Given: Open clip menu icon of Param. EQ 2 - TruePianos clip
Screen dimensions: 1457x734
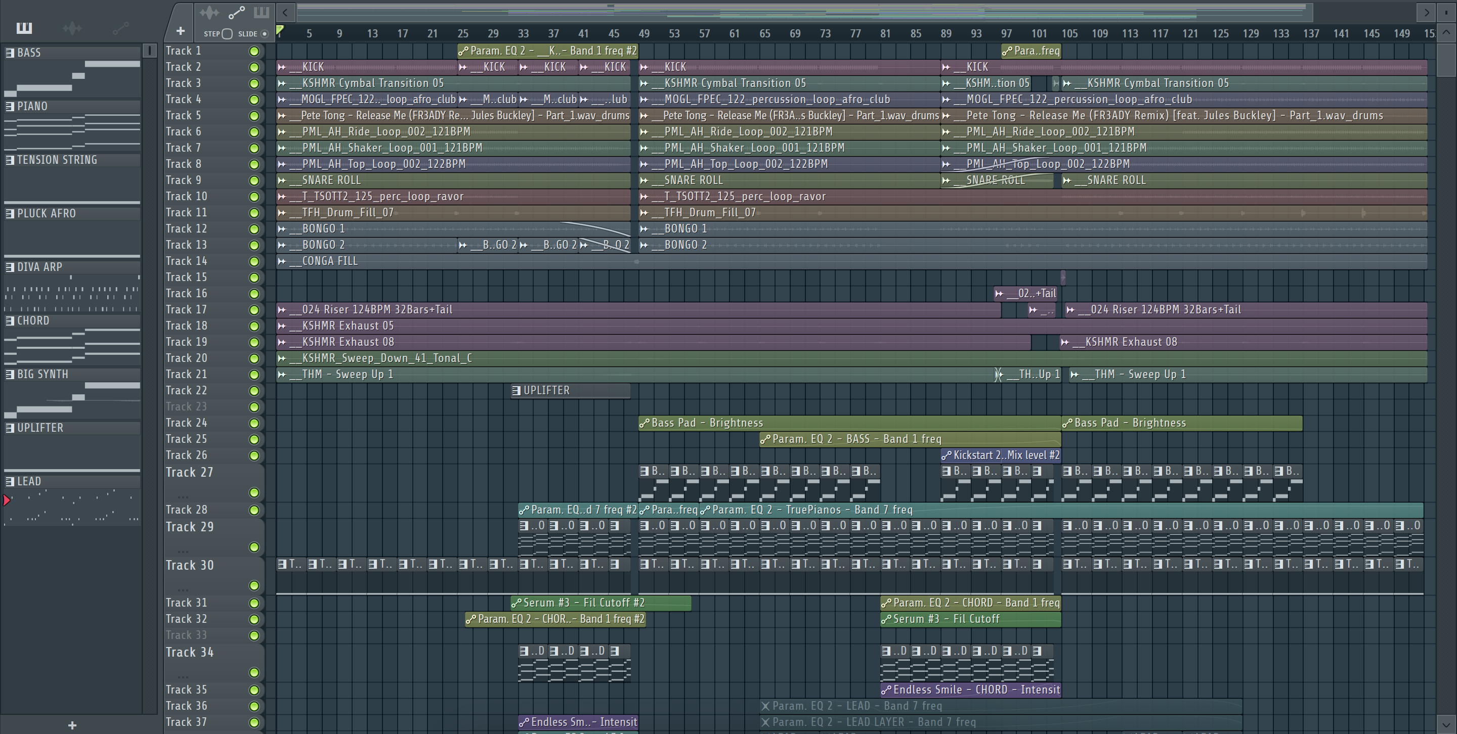Looking at the screenshot, I should click(x=705, y=510).
